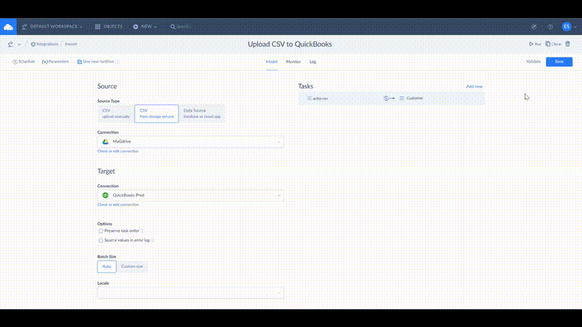The width and height of the screenshot is (582, 327).
Task: Add new task
Action: pos(474,87)
